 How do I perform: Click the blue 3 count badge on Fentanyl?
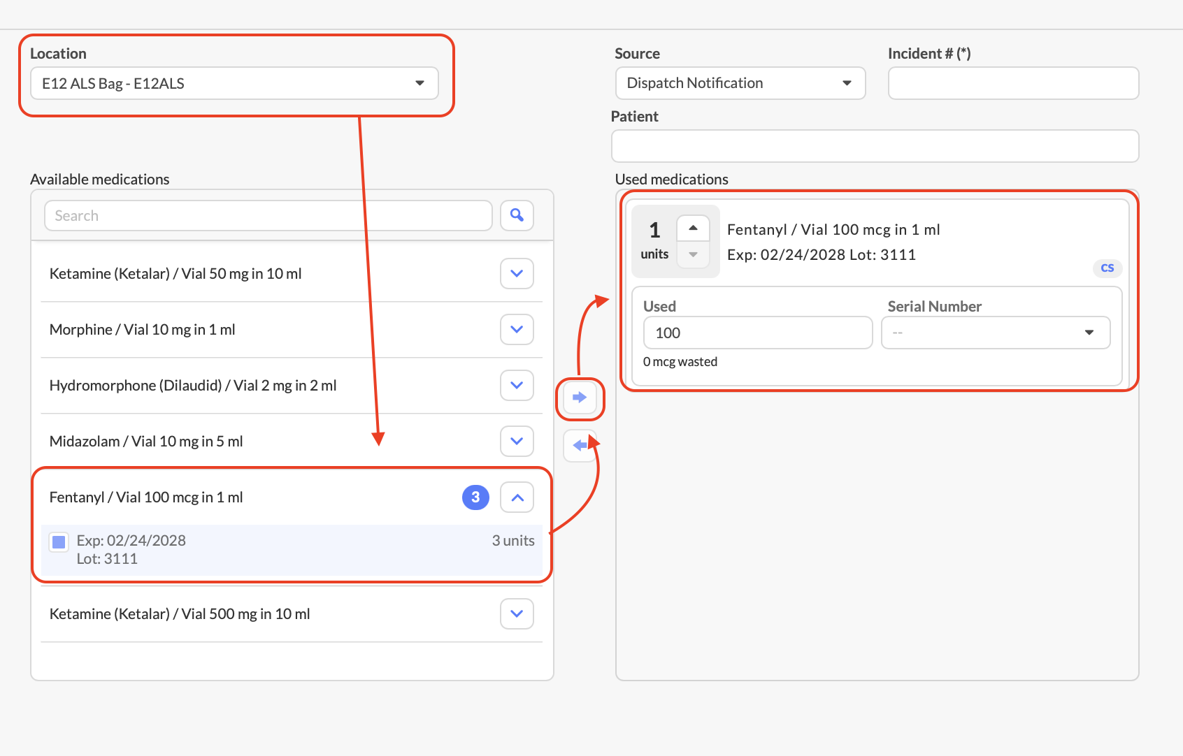pyautogui.click(x=475, y=497)
